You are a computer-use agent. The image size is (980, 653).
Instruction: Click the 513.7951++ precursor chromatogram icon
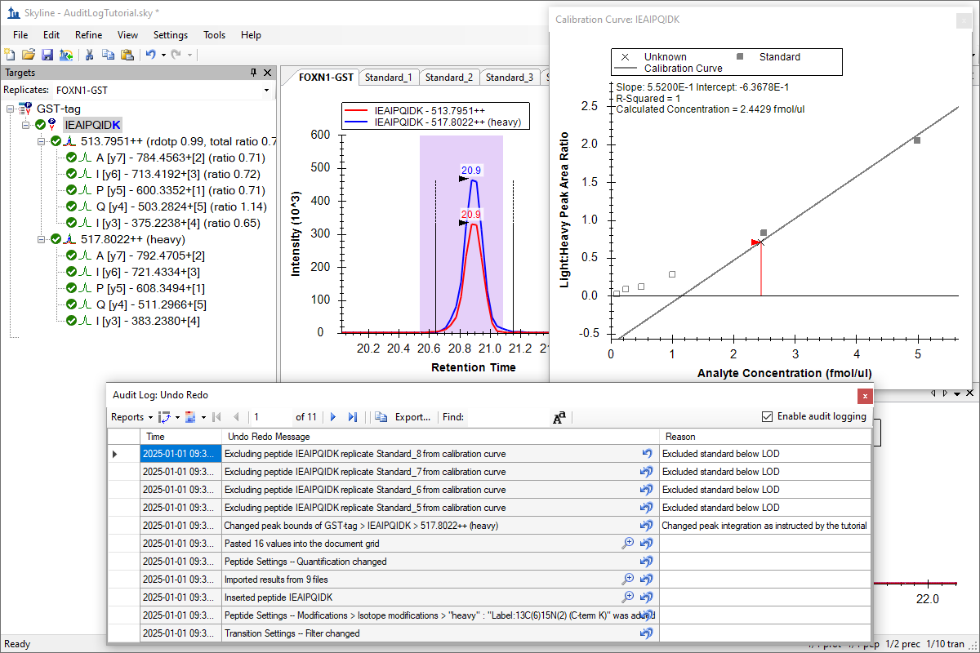70,141
